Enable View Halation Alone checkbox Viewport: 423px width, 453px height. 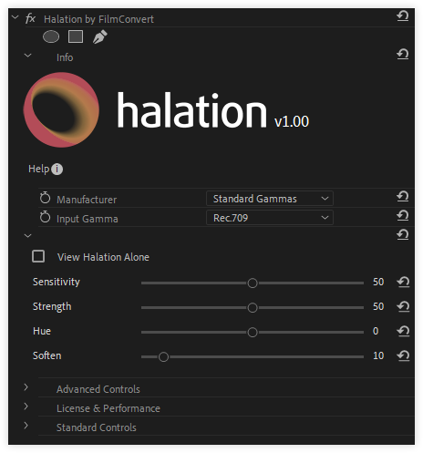(x=38, y=256)
